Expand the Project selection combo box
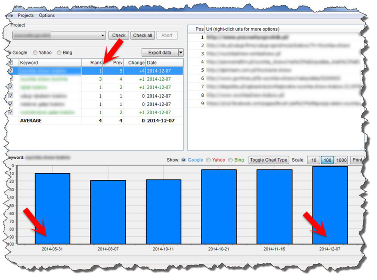The width and height of the screenshot is (377, 280). point(103,36)
